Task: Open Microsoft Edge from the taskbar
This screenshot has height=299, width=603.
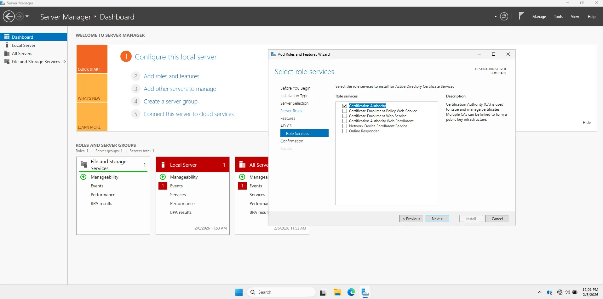Action: 351,292
